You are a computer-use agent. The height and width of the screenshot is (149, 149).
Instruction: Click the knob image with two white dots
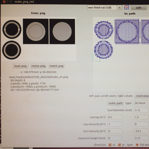12,30
